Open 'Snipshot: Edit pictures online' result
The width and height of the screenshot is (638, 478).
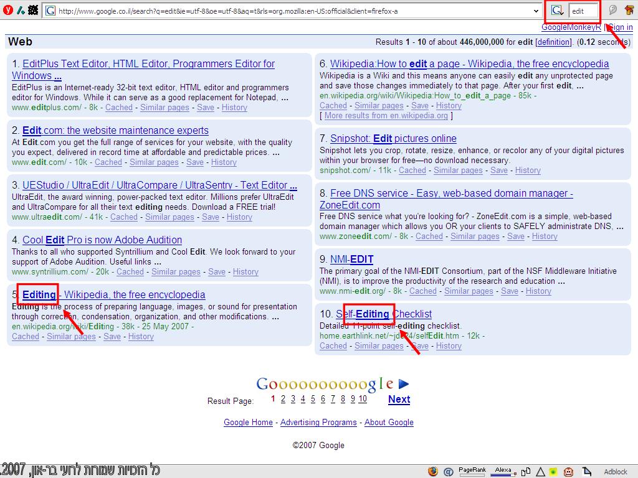click(x=394, y=139)
